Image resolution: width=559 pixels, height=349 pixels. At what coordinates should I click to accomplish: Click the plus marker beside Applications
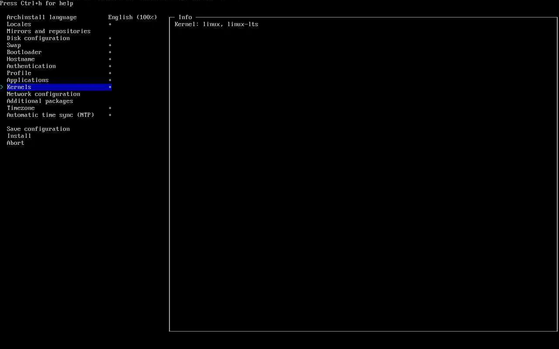pyautogui.click(x=110, y=80)
